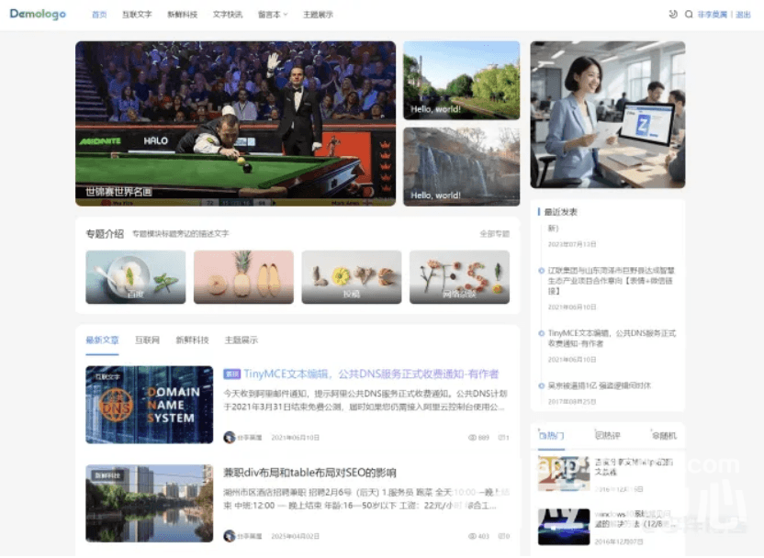Open the 主题展示 navigation menu item
The height and width of the screenshot is (558, 764).
[x=318, y=15]
